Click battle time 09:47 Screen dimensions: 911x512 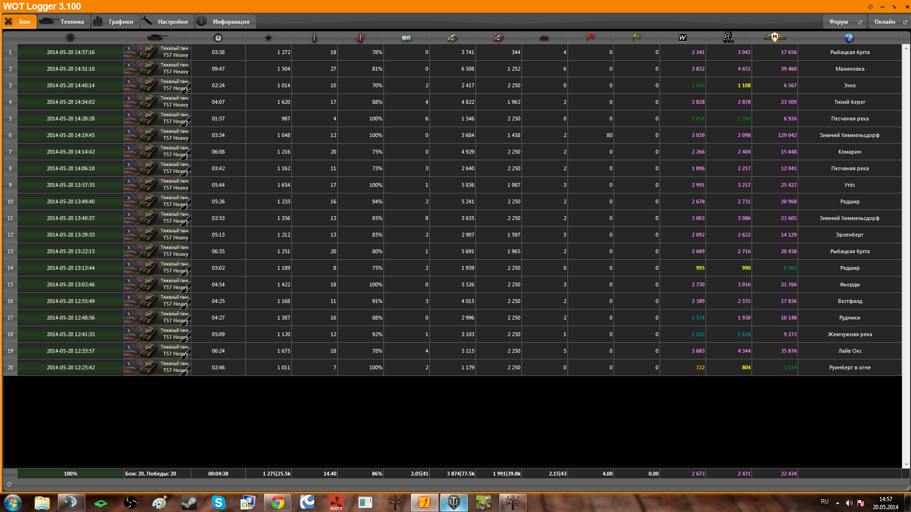click(218, 69)
